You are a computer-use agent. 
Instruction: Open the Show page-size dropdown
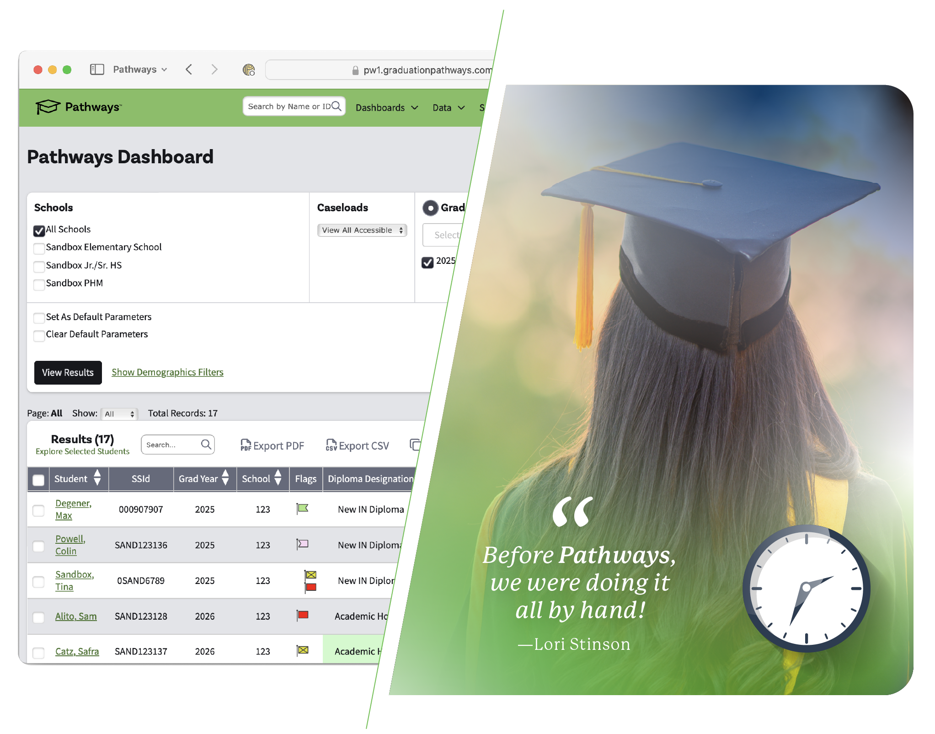tap(119, 414)
